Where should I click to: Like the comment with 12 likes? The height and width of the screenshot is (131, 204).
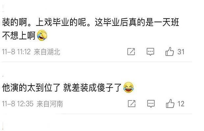(170, 103)
